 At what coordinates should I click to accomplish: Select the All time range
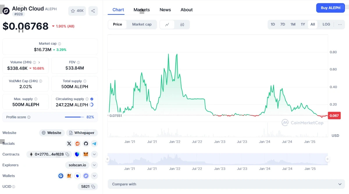(313, 24)
